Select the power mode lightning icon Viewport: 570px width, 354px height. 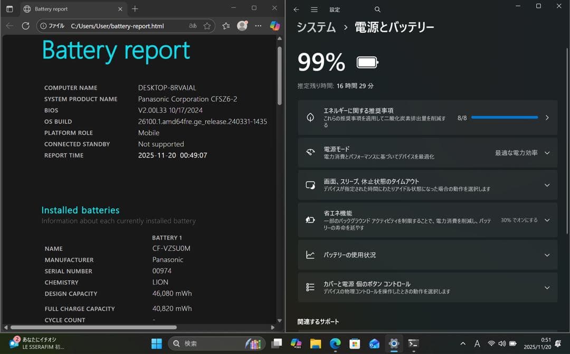click(x=311, y=152)
